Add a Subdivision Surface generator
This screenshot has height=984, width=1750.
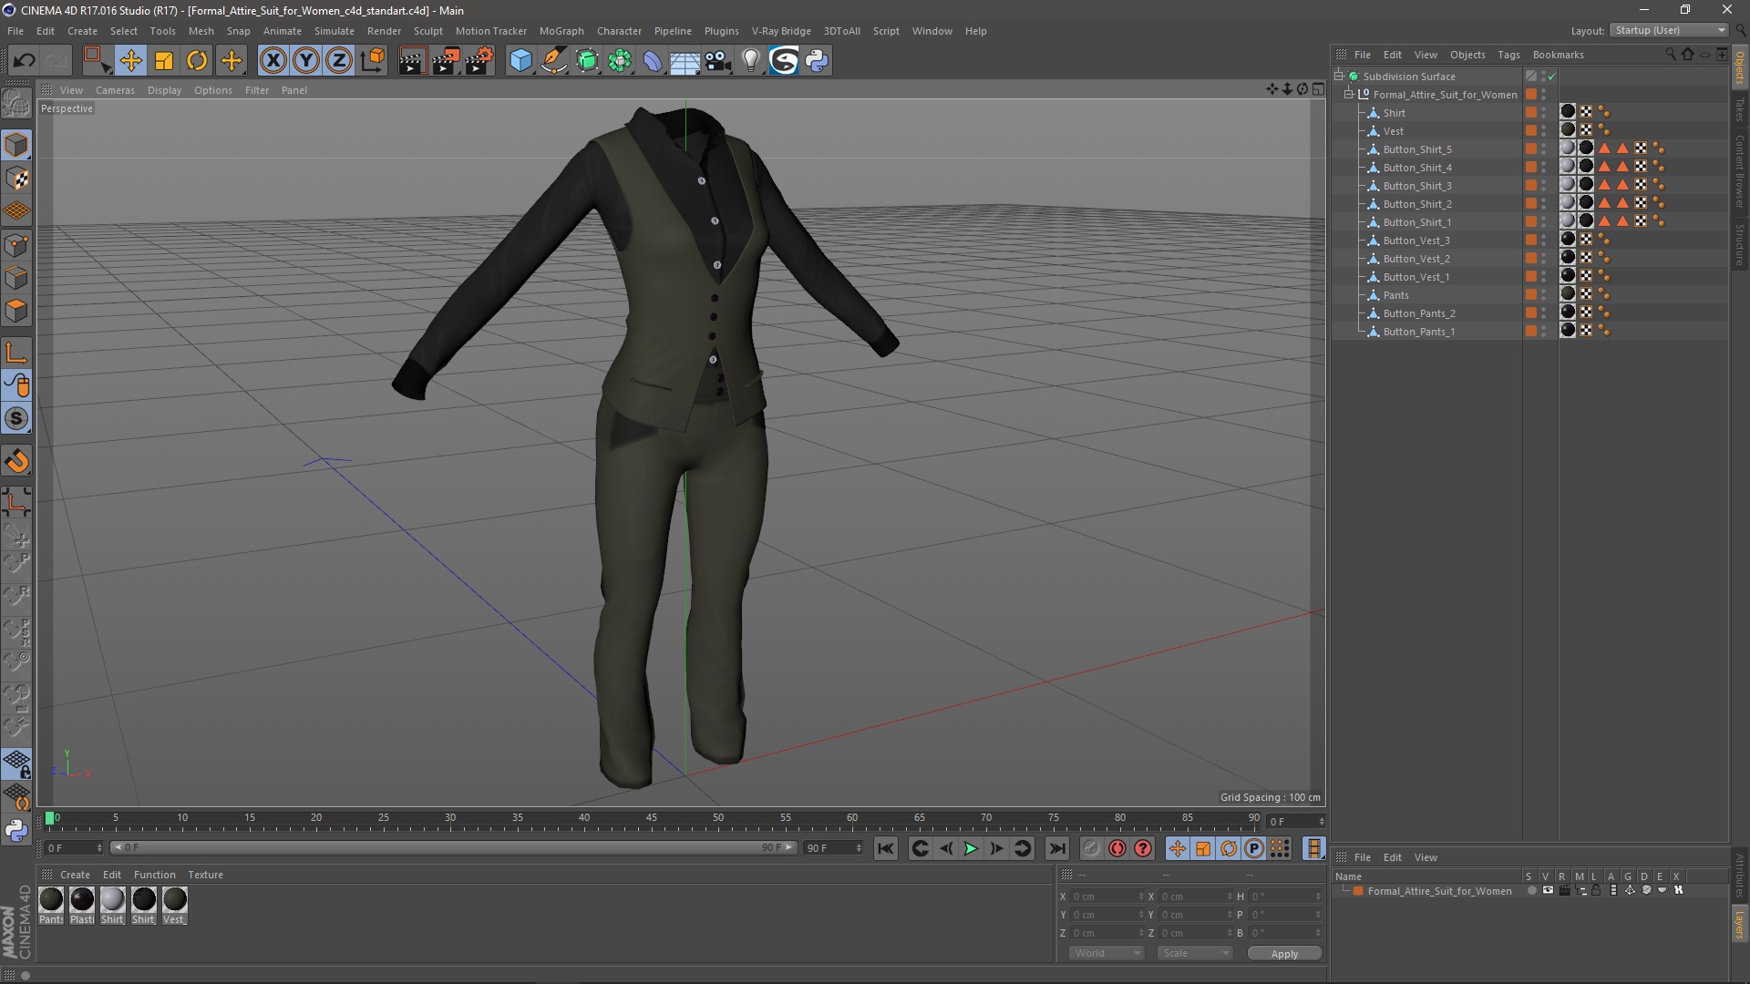[587, 61]
